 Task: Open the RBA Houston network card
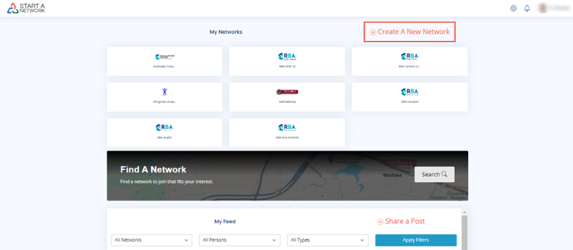coord(410,96)
